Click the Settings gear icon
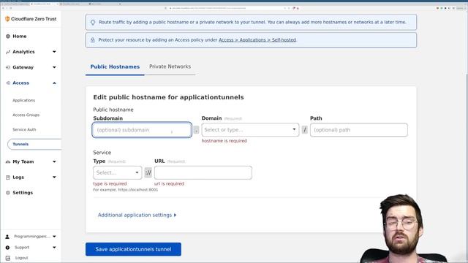This screenshot has width=468, height=263. (x=8, y=193)
